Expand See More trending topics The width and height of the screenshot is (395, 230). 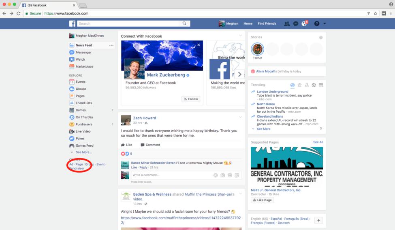[x=263, y=129]
